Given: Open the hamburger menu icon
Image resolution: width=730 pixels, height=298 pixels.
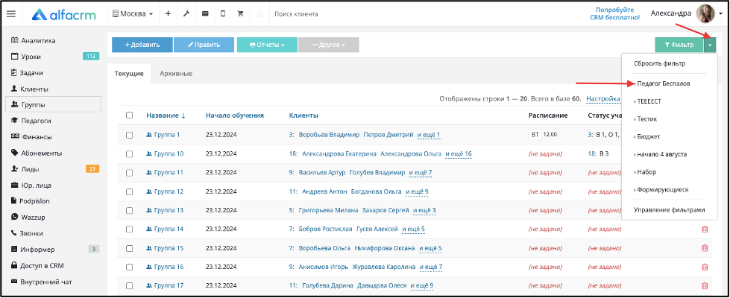Looking at the screenshot, I should [10, 14].
